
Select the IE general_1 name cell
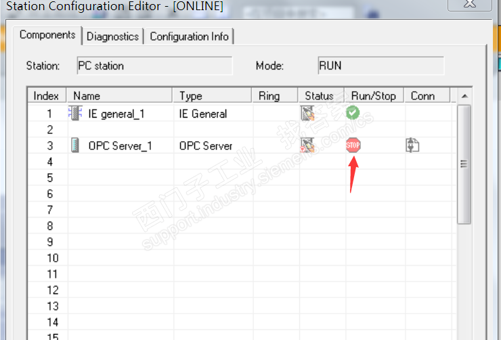tap(120, 114)
